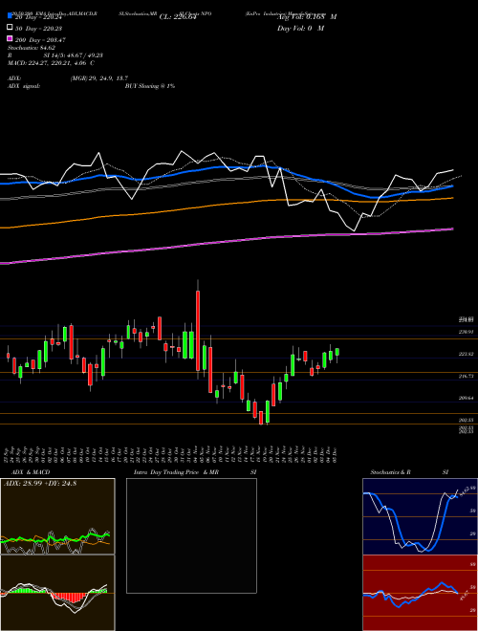Click the 'Stochastics: 84.62' reading

tap(30, 48)
